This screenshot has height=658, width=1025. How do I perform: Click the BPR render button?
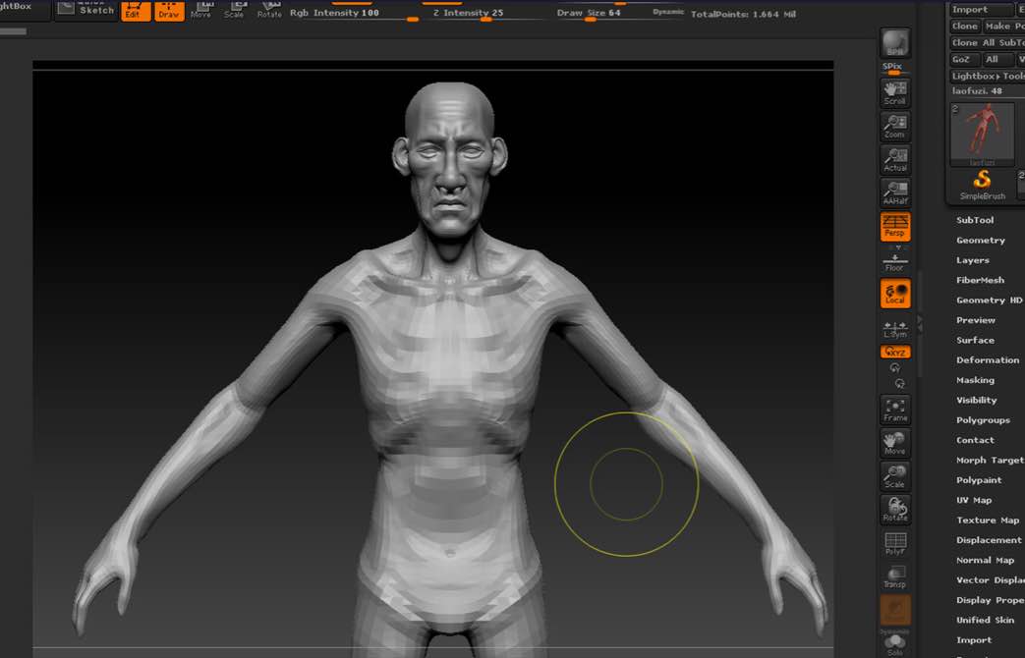[x=894, y=43]
